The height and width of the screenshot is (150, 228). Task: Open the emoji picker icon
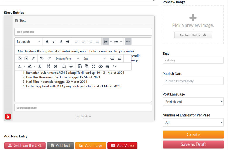(x=71, y=66)
